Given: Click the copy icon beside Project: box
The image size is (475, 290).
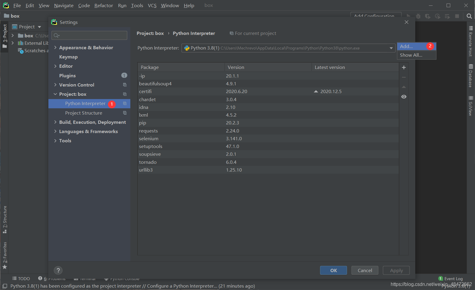Looking at the screenshot, I should click(125, 94).
